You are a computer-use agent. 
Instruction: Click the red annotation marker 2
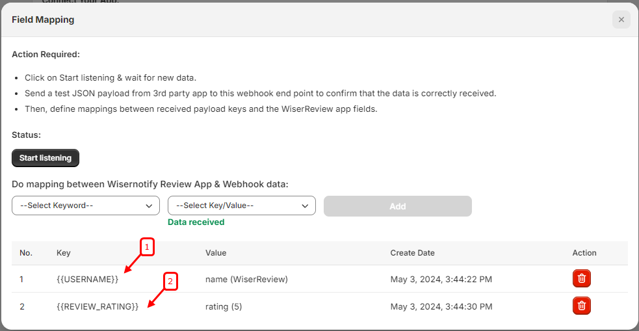(170, 282)
